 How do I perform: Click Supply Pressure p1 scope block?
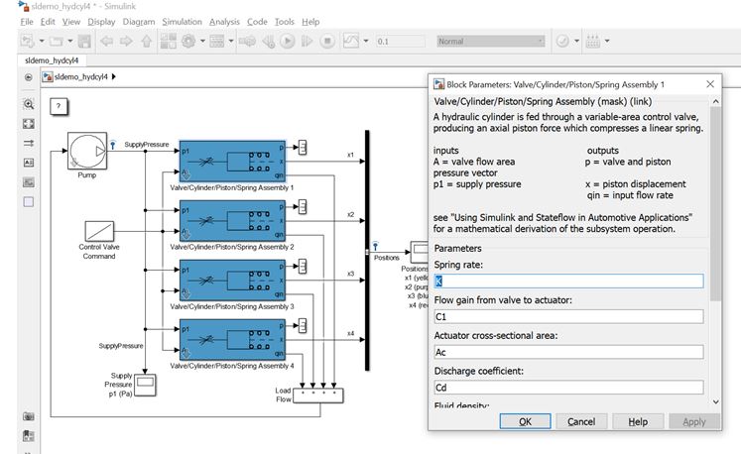pos(145,385)
